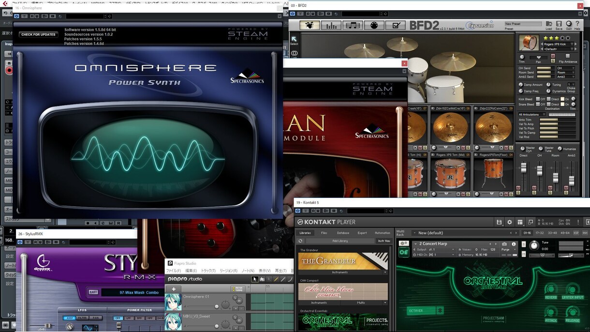Select the arrow pointer tool in Piapro Studio
Screen dimensions: 590x332
tap(255, 279)
